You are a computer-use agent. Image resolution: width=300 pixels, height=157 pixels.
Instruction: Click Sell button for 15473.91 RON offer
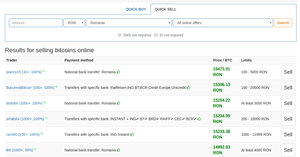(288, 72)
